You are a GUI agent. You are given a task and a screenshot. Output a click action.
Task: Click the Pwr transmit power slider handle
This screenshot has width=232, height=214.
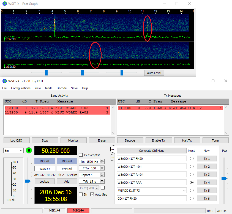pos(224,178)
